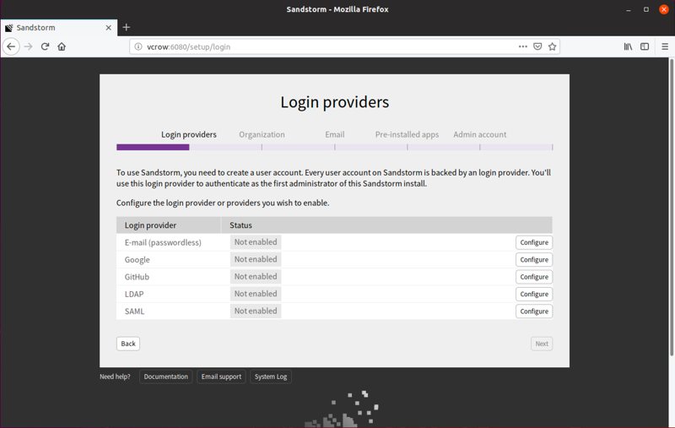Bookmark this page with the star
This screenshot has height=428, width=675.
coord(553,46)
